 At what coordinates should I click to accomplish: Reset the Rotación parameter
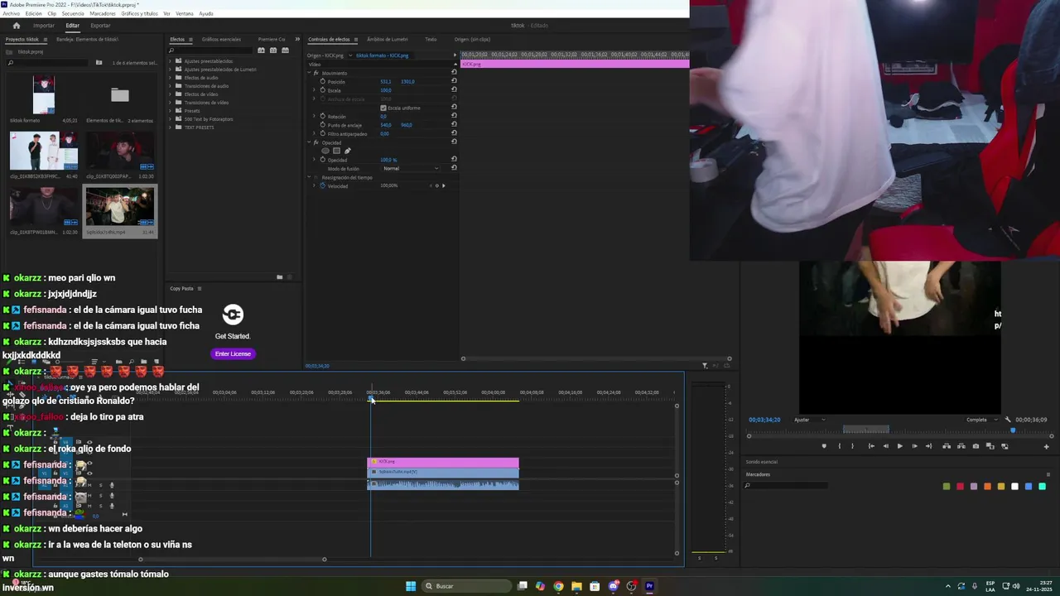pyautogui.click(x=454, y=116)
